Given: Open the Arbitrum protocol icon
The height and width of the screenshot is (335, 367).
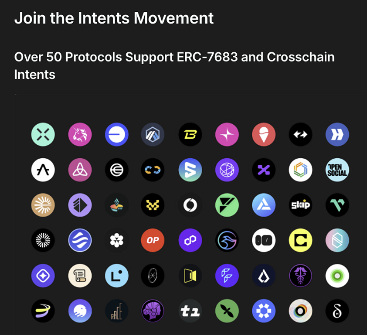Looking at the screenshot, I should coord(153,134).
